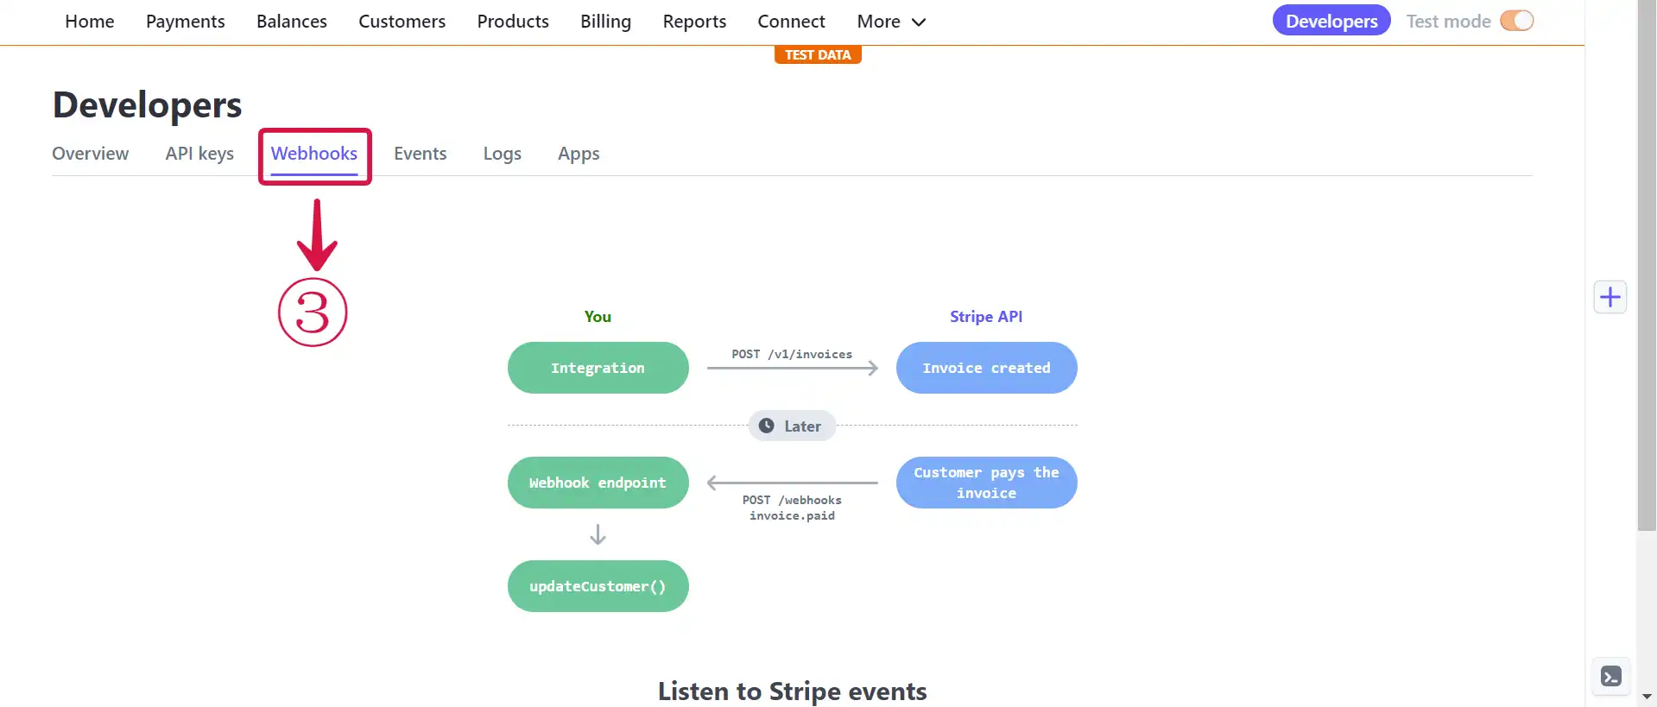1657x707 pixels.
Task: Click the Listen to Stripe events heading
Action: click(792, 691)
